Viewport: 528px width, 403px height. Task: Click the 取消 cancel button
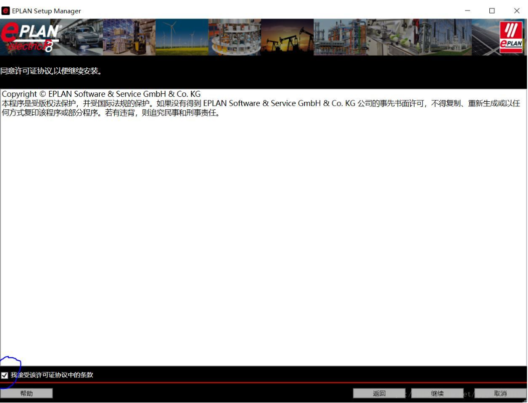point(500,393)
